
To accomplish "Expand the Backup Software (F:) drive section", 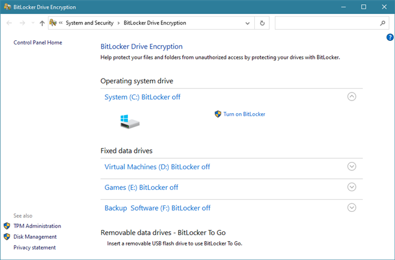I will (352, 208).
